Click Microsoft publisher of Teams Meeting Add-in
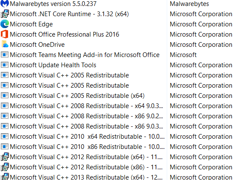This screenshot has width=251, height=180. point(183,55)
